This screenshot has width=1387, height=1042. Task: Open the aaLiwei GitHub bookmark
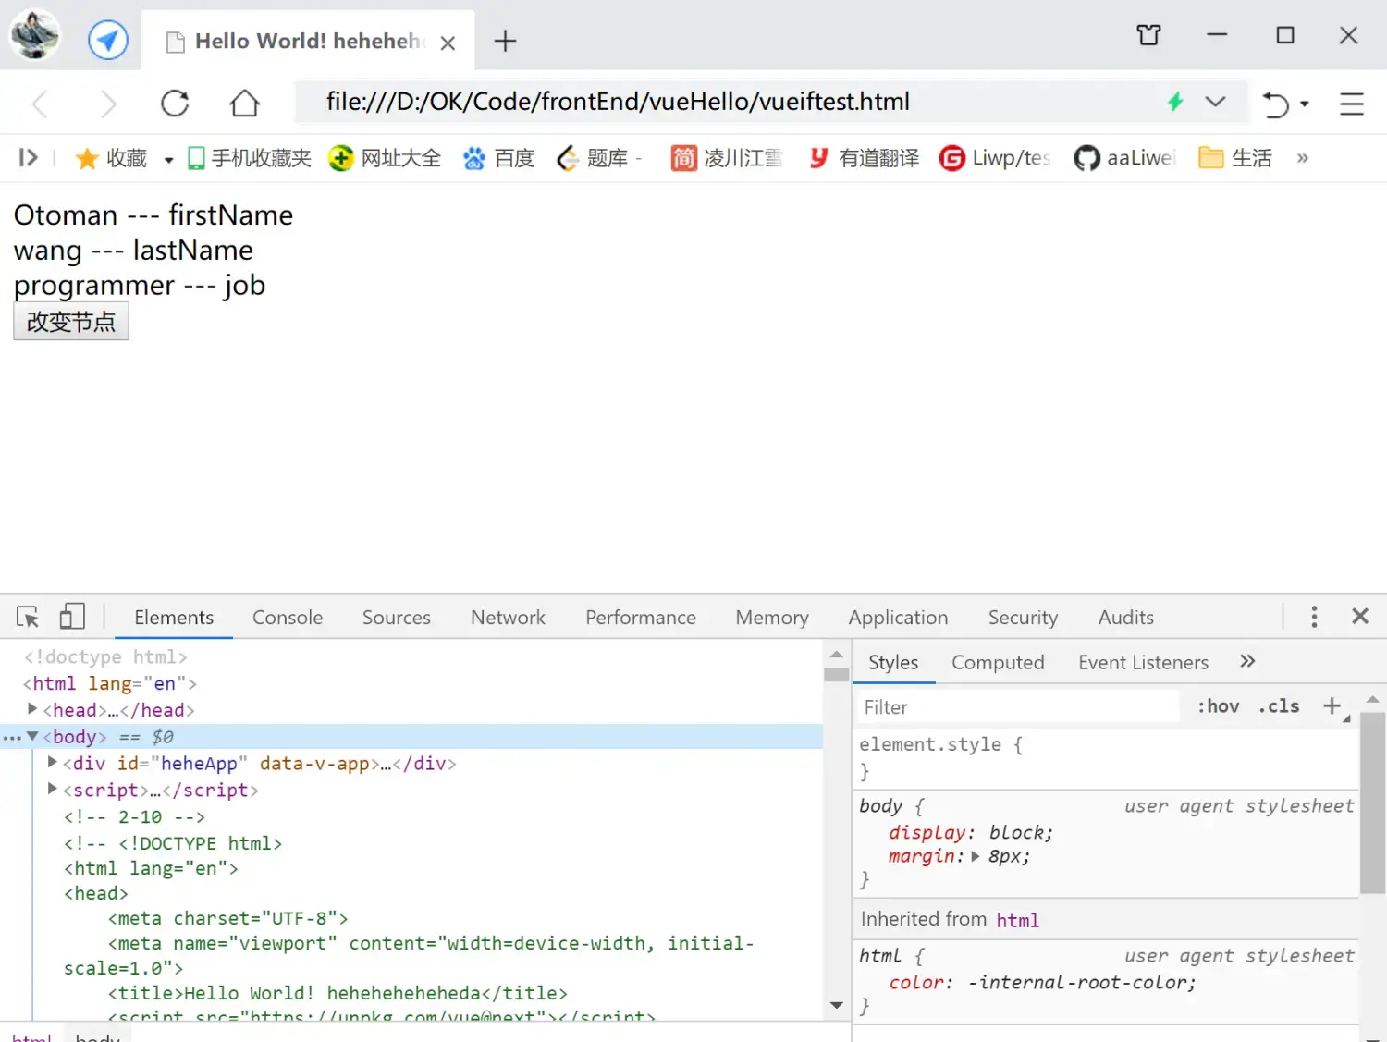1123,158
